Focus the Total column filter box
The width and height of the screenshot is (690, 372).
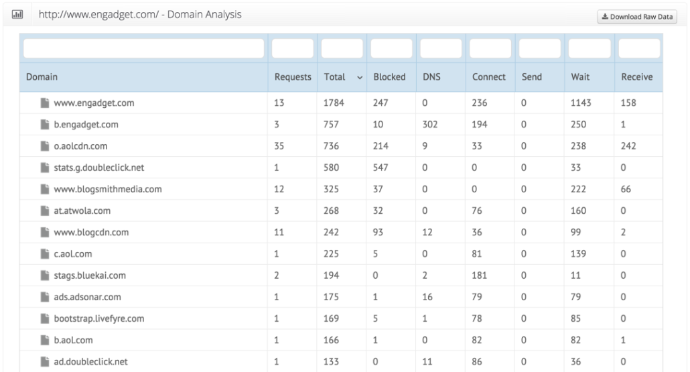point(342,48)
